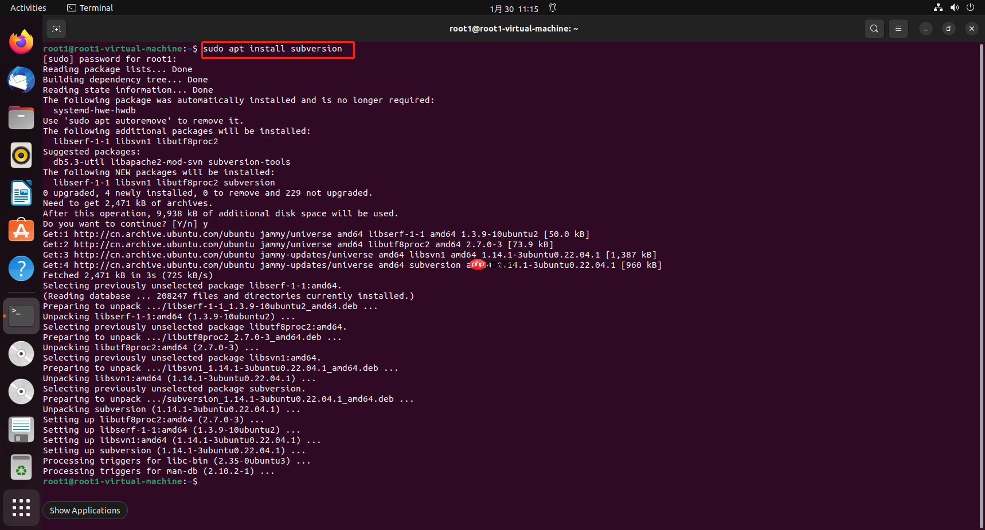Open a new Terminal tab with the new-tab icon
The height and width of the screenshot is (530, 985).
pos(56,29)
